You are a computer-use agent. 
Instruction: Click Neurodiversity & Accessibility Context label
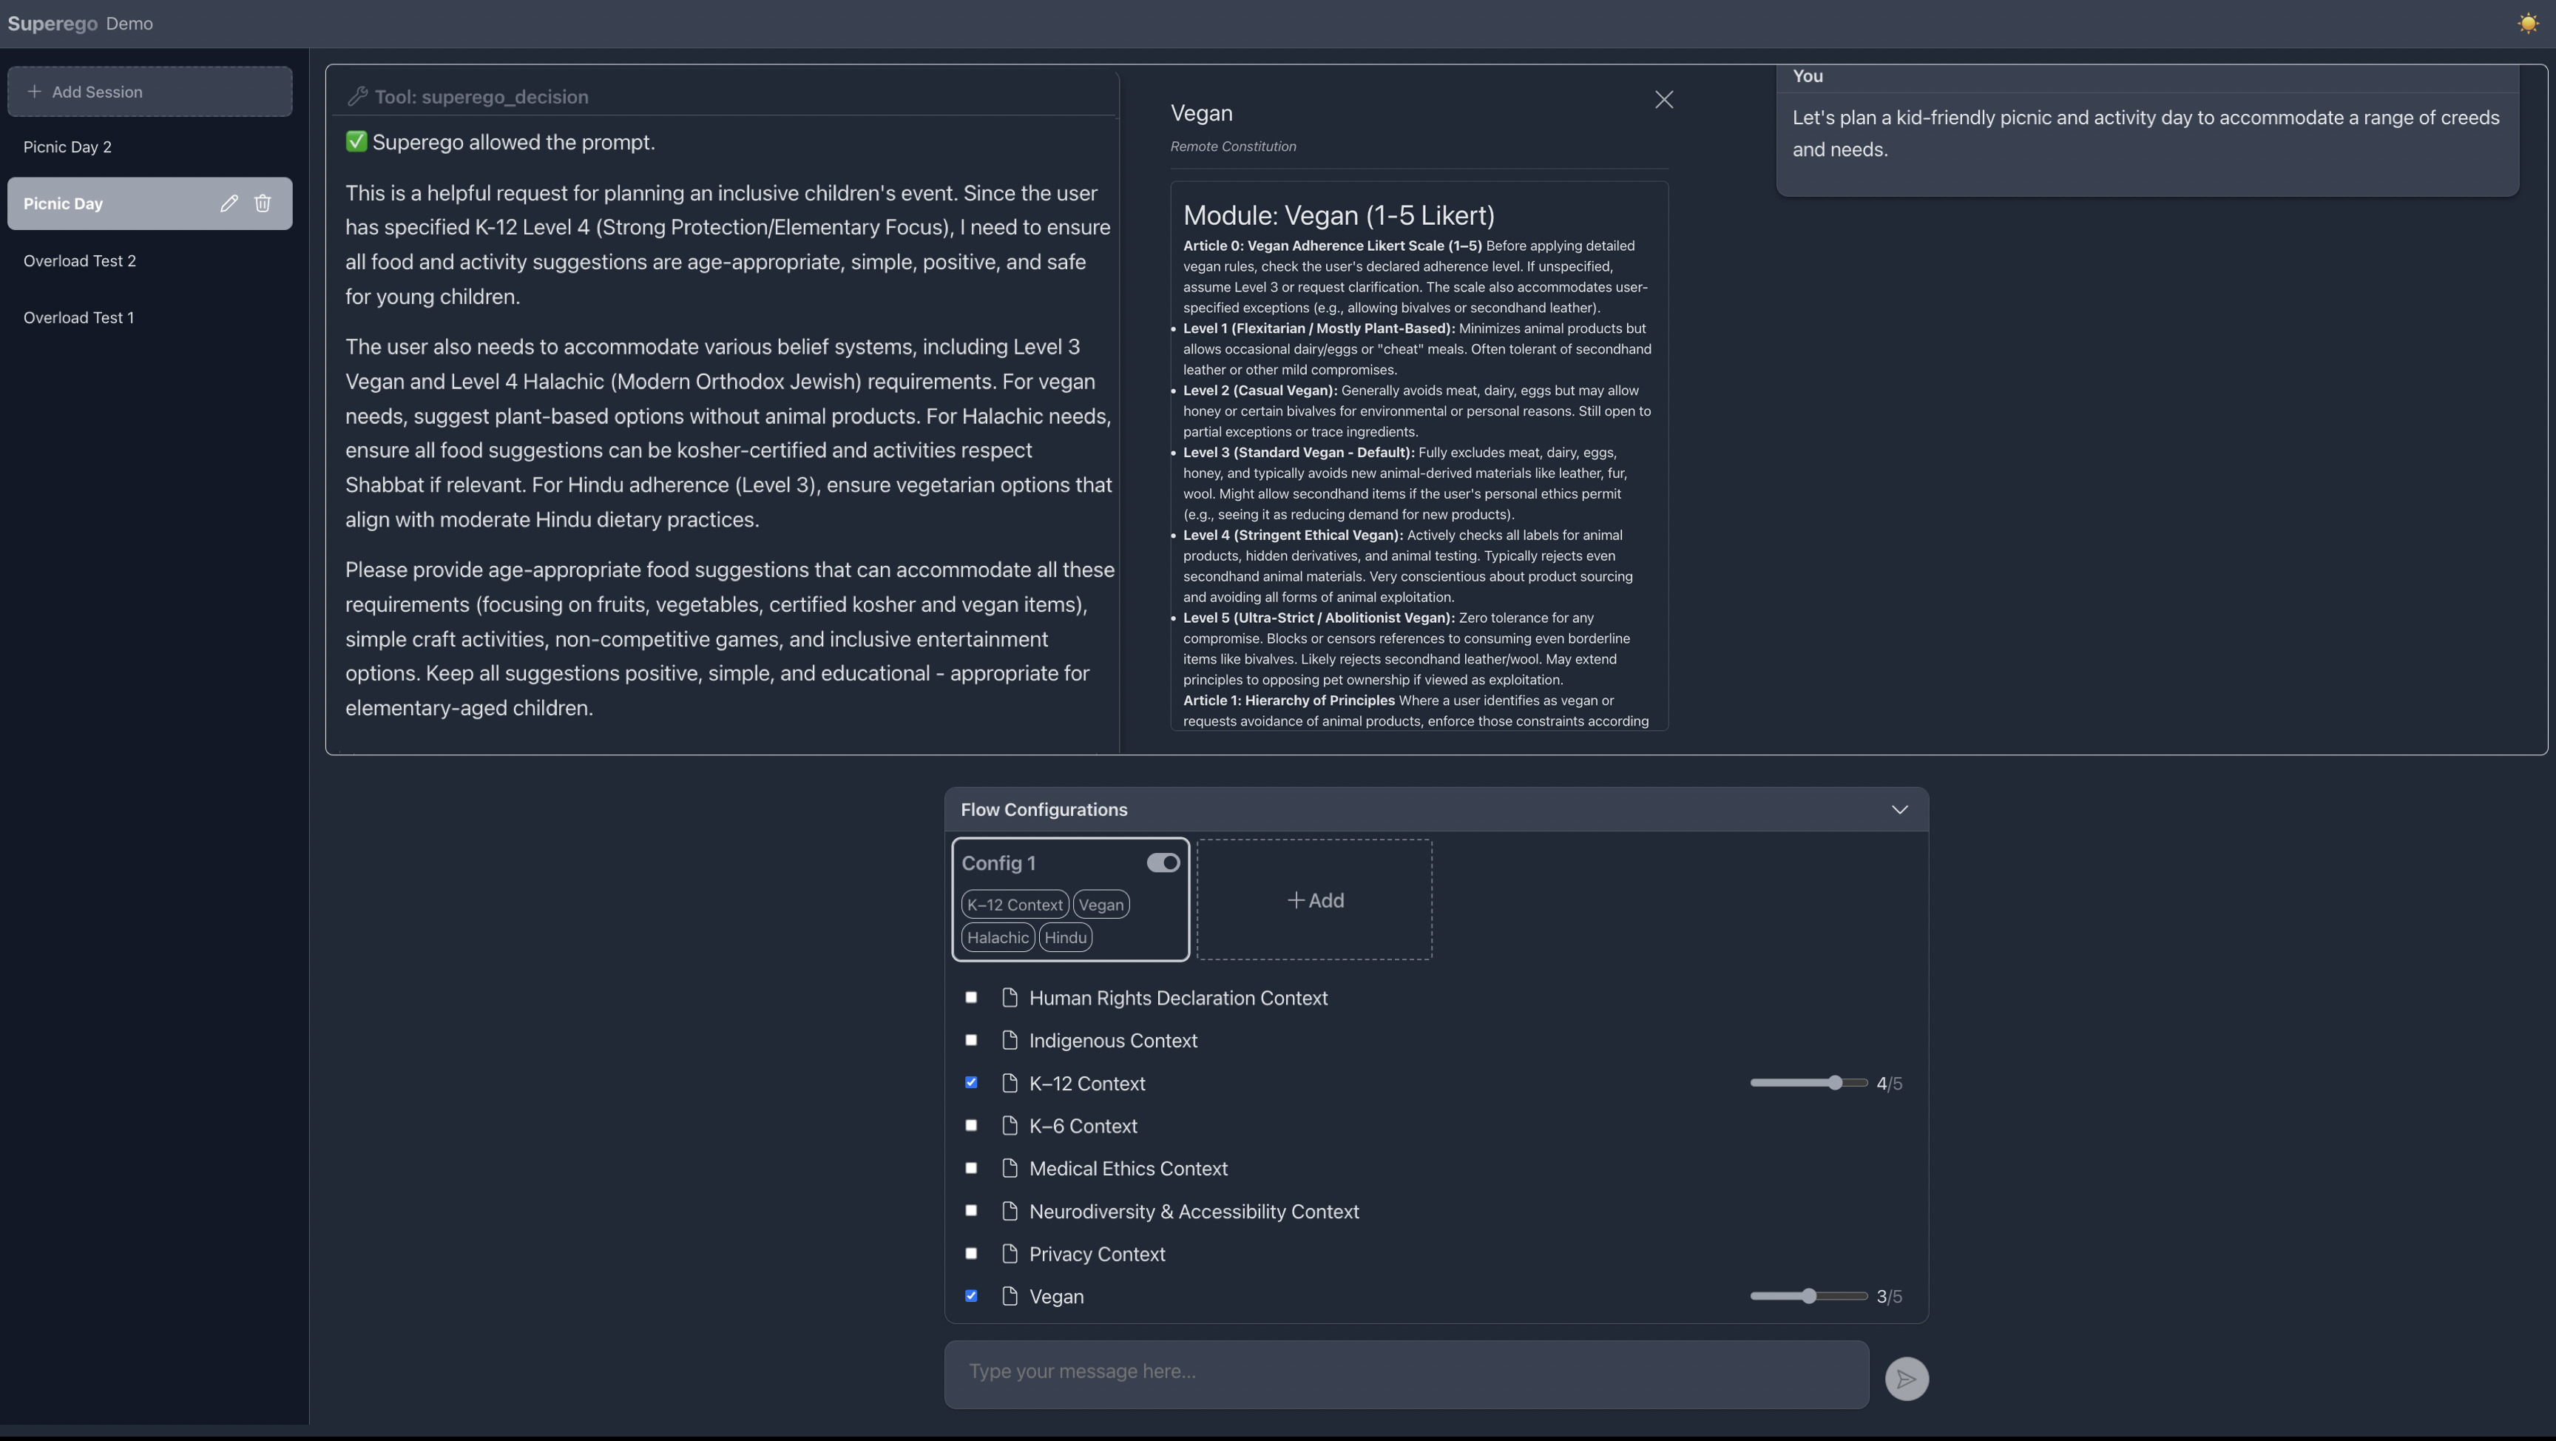click(x=1194, y=1211)
